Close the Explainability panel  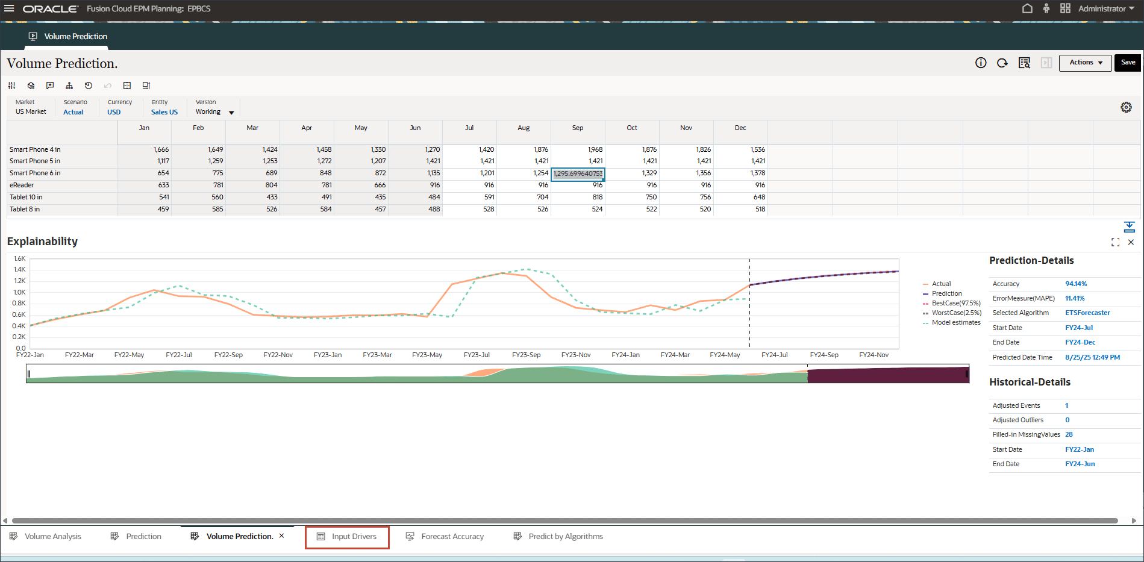tap(1131, 242)
